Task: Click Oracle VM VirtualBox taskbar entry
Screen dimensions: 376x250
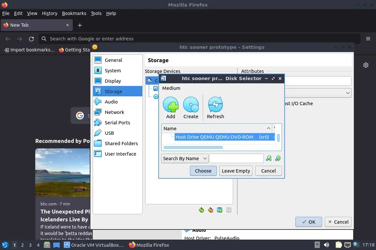Action: [94, 245]
